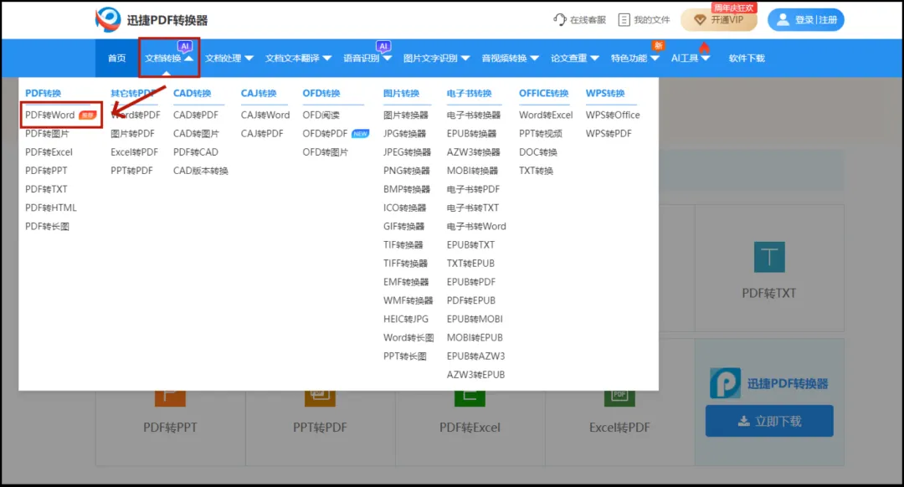Open CAJ转PDF link
This screenshot has width=904, height=487.
262,133
